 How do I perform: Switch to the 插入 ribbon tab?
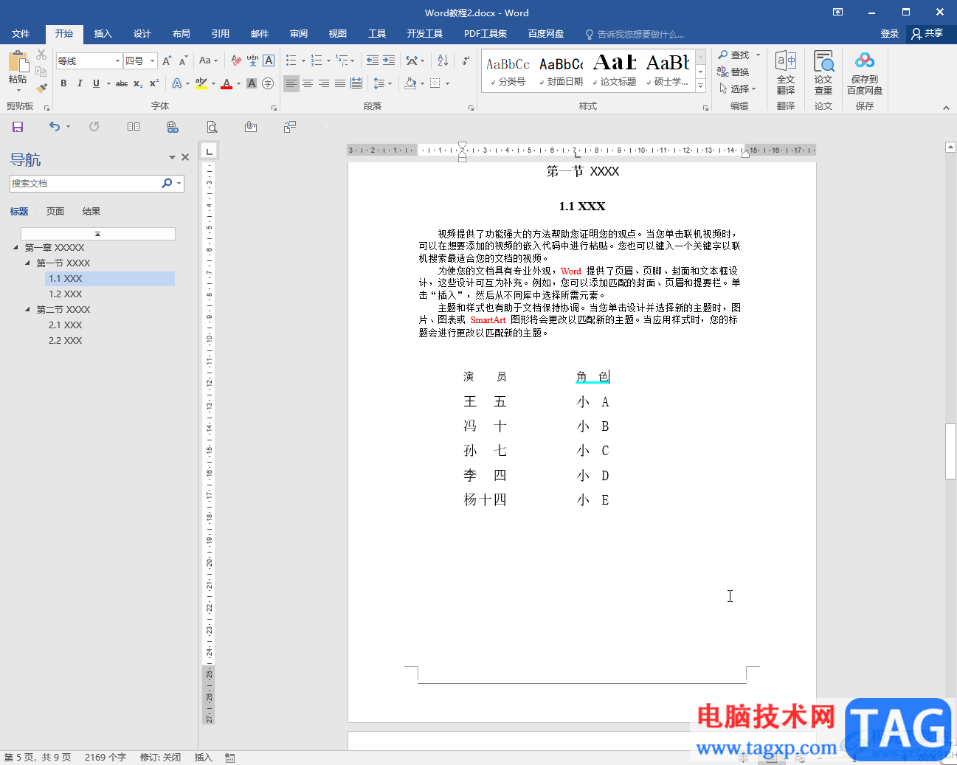(x=103, y=34)
